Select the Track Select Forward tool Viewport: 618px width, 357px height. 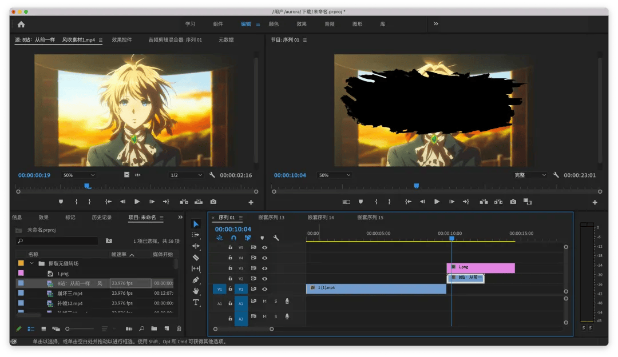point(196,235)
